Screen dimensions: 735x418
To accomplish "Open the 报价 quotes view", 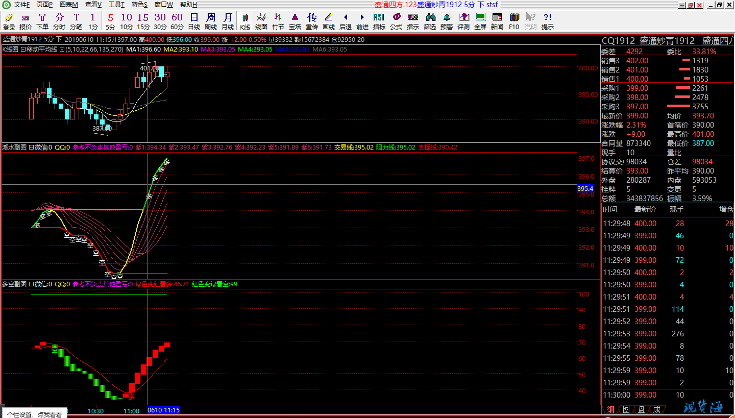I will coord(26,21).
